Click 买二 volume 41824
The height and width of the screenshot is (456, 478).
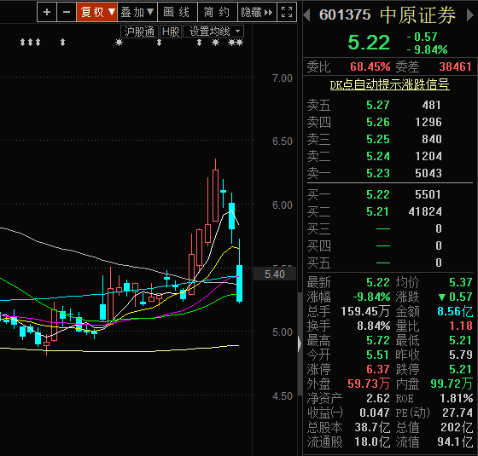(425, 211)
